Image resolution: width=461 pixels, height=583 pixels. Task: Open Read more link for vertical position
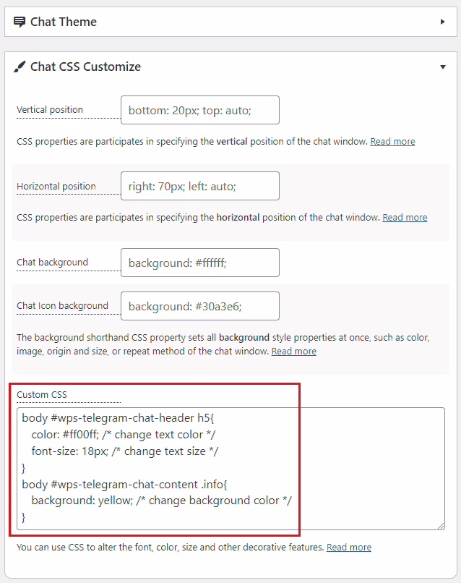[x=392, y=142]
